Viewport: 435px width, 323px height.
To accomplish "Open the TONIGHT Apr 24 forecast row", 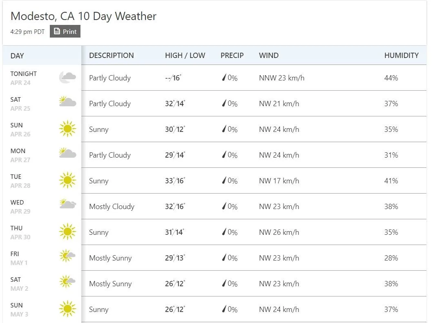I will (x=214, y=78).
